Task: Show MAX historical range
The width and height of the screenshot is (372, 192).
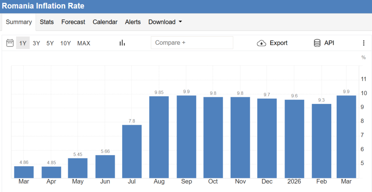Action: (x=84, y=43)
